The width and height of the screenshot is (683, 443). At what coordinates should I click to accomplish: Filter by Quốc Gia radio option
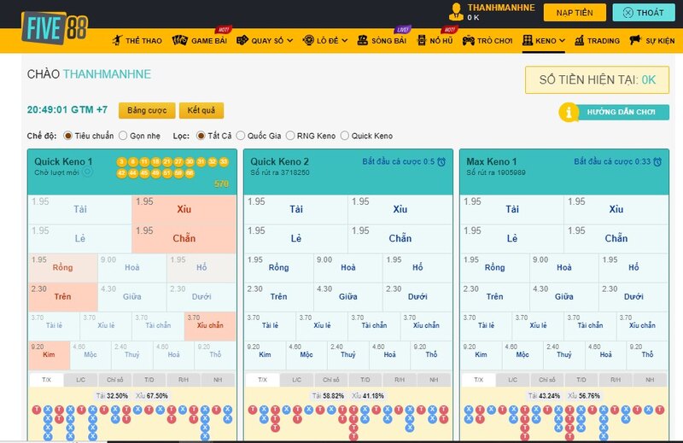(241, 136)
